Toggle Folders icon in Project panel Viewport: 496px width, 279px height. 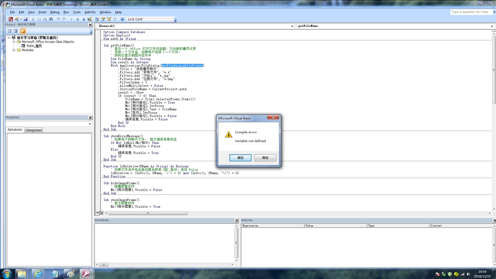[x=23, y=31]
